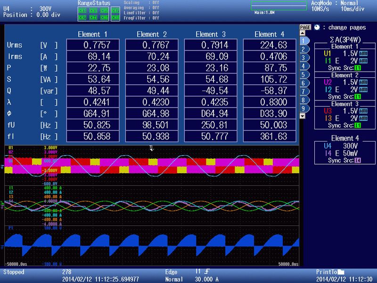
Task: Toggle the U1 AUTO range indicator
Action: pyautogui.click(x=362, y=54)
